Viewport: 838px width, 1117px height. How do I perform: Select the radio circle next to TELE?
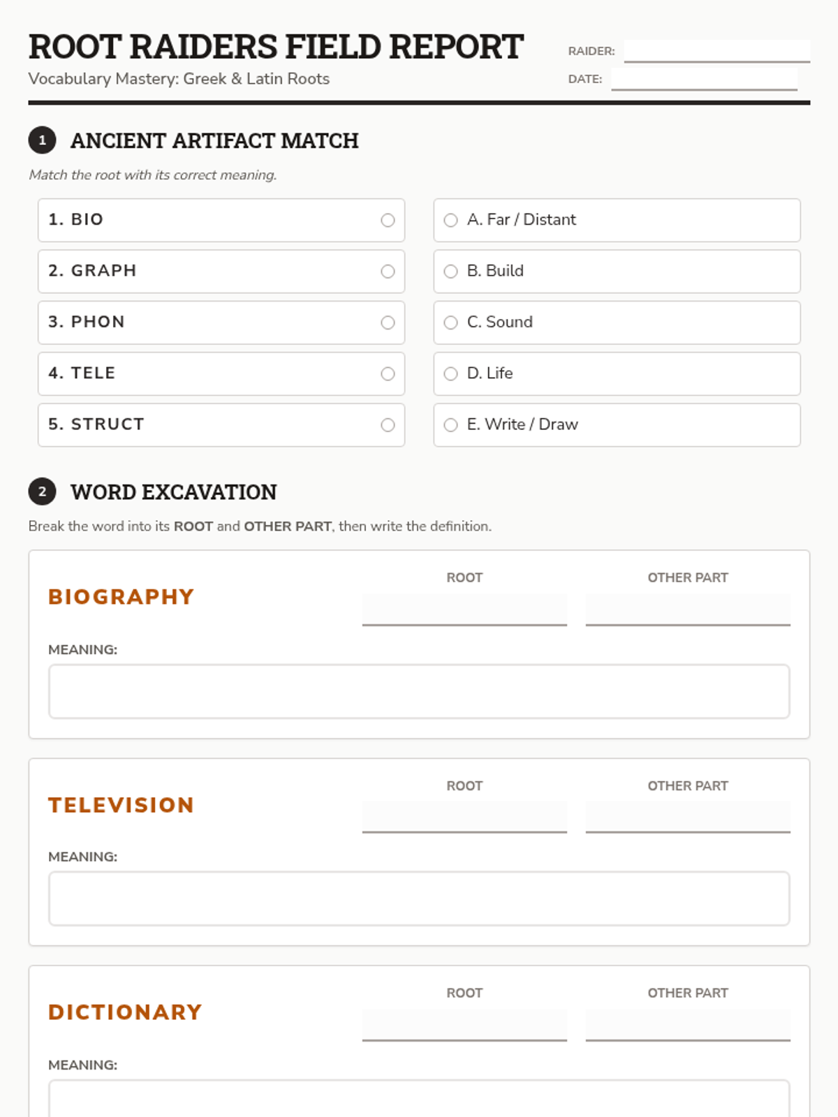[388, 374]
